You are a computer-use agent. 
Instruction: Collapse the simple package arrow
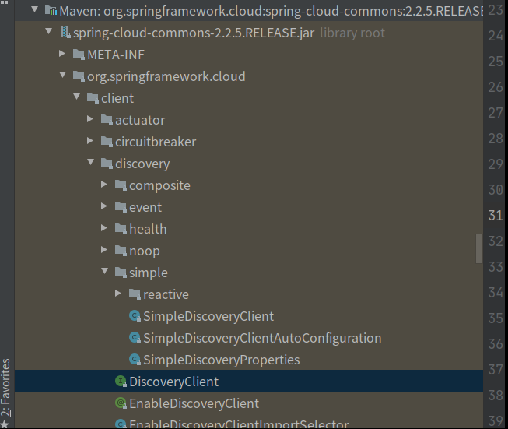coord(105,271)
